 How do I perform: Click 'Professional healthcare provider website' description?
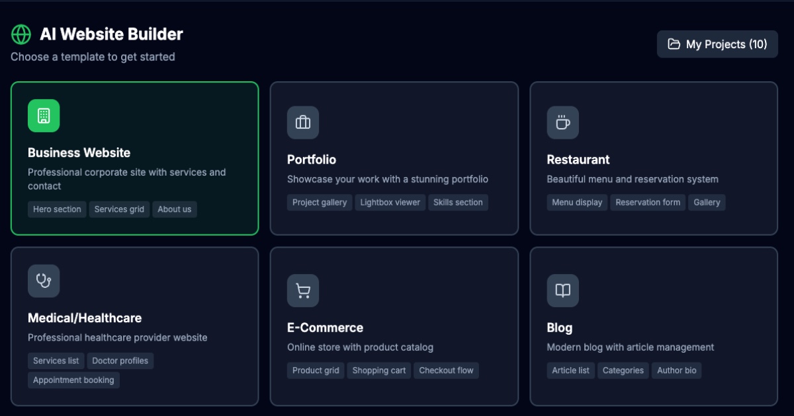(x=118, y=337)
